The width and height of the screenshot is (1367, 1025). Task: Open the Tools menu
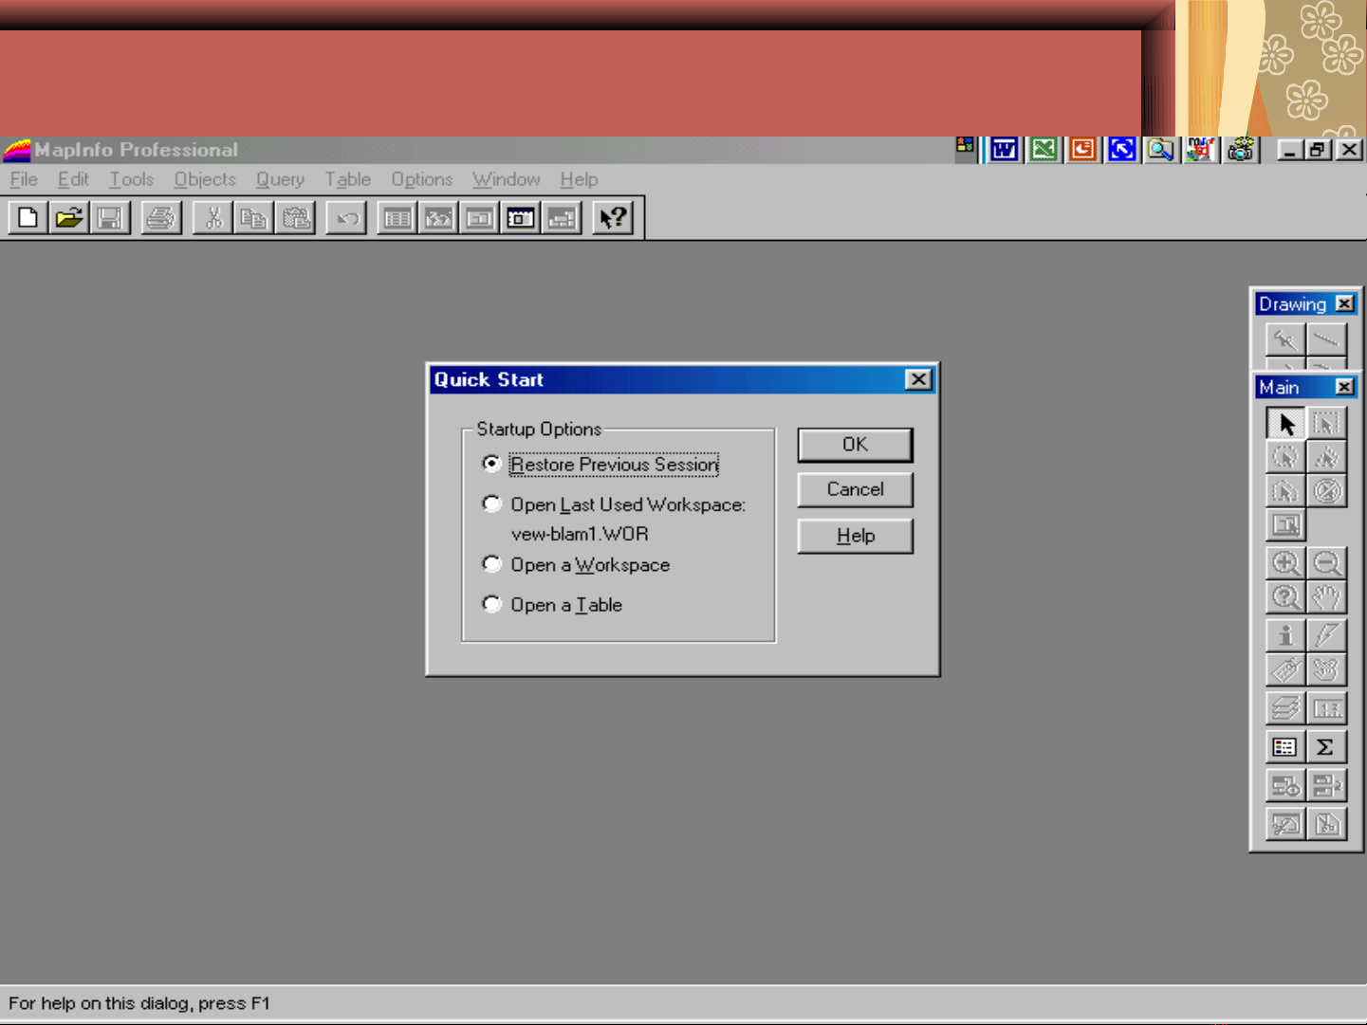[x=131, y=179]
